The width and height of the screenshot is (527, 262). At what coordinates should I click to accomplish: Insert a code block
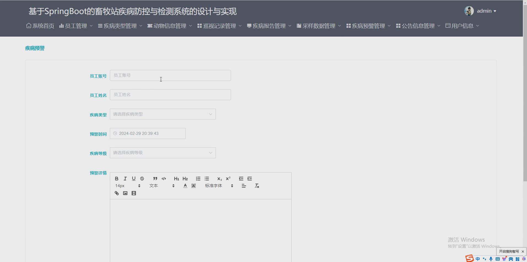[x=164, y=178]
